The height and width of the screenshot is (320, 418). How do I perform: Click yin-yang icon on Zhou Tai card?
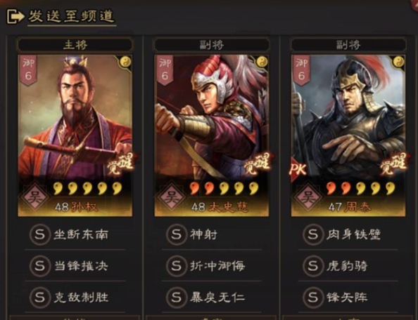click(398, 62)
